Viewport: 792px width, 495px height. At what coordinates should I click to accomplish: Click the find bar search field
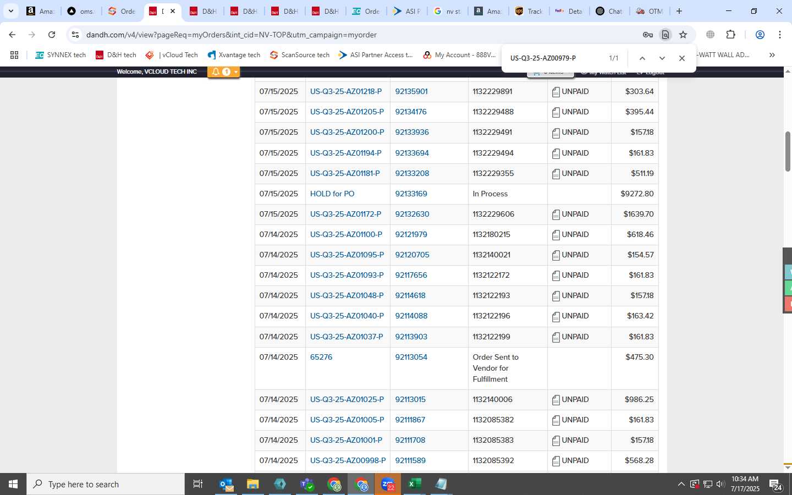pos(554,58)
